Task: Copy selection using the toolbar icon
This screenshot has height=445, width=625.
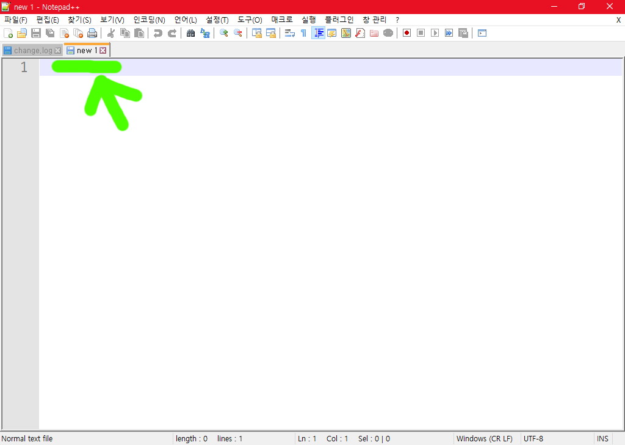Action: (x=125, y=33)
